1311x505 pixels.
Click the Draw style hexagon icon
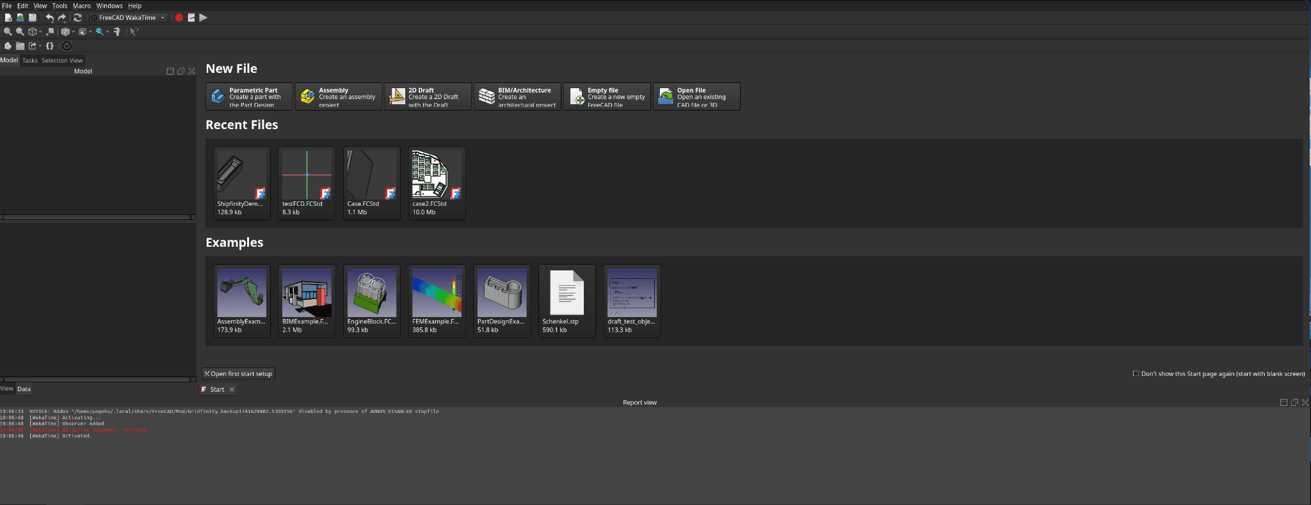tap(65, 31)
